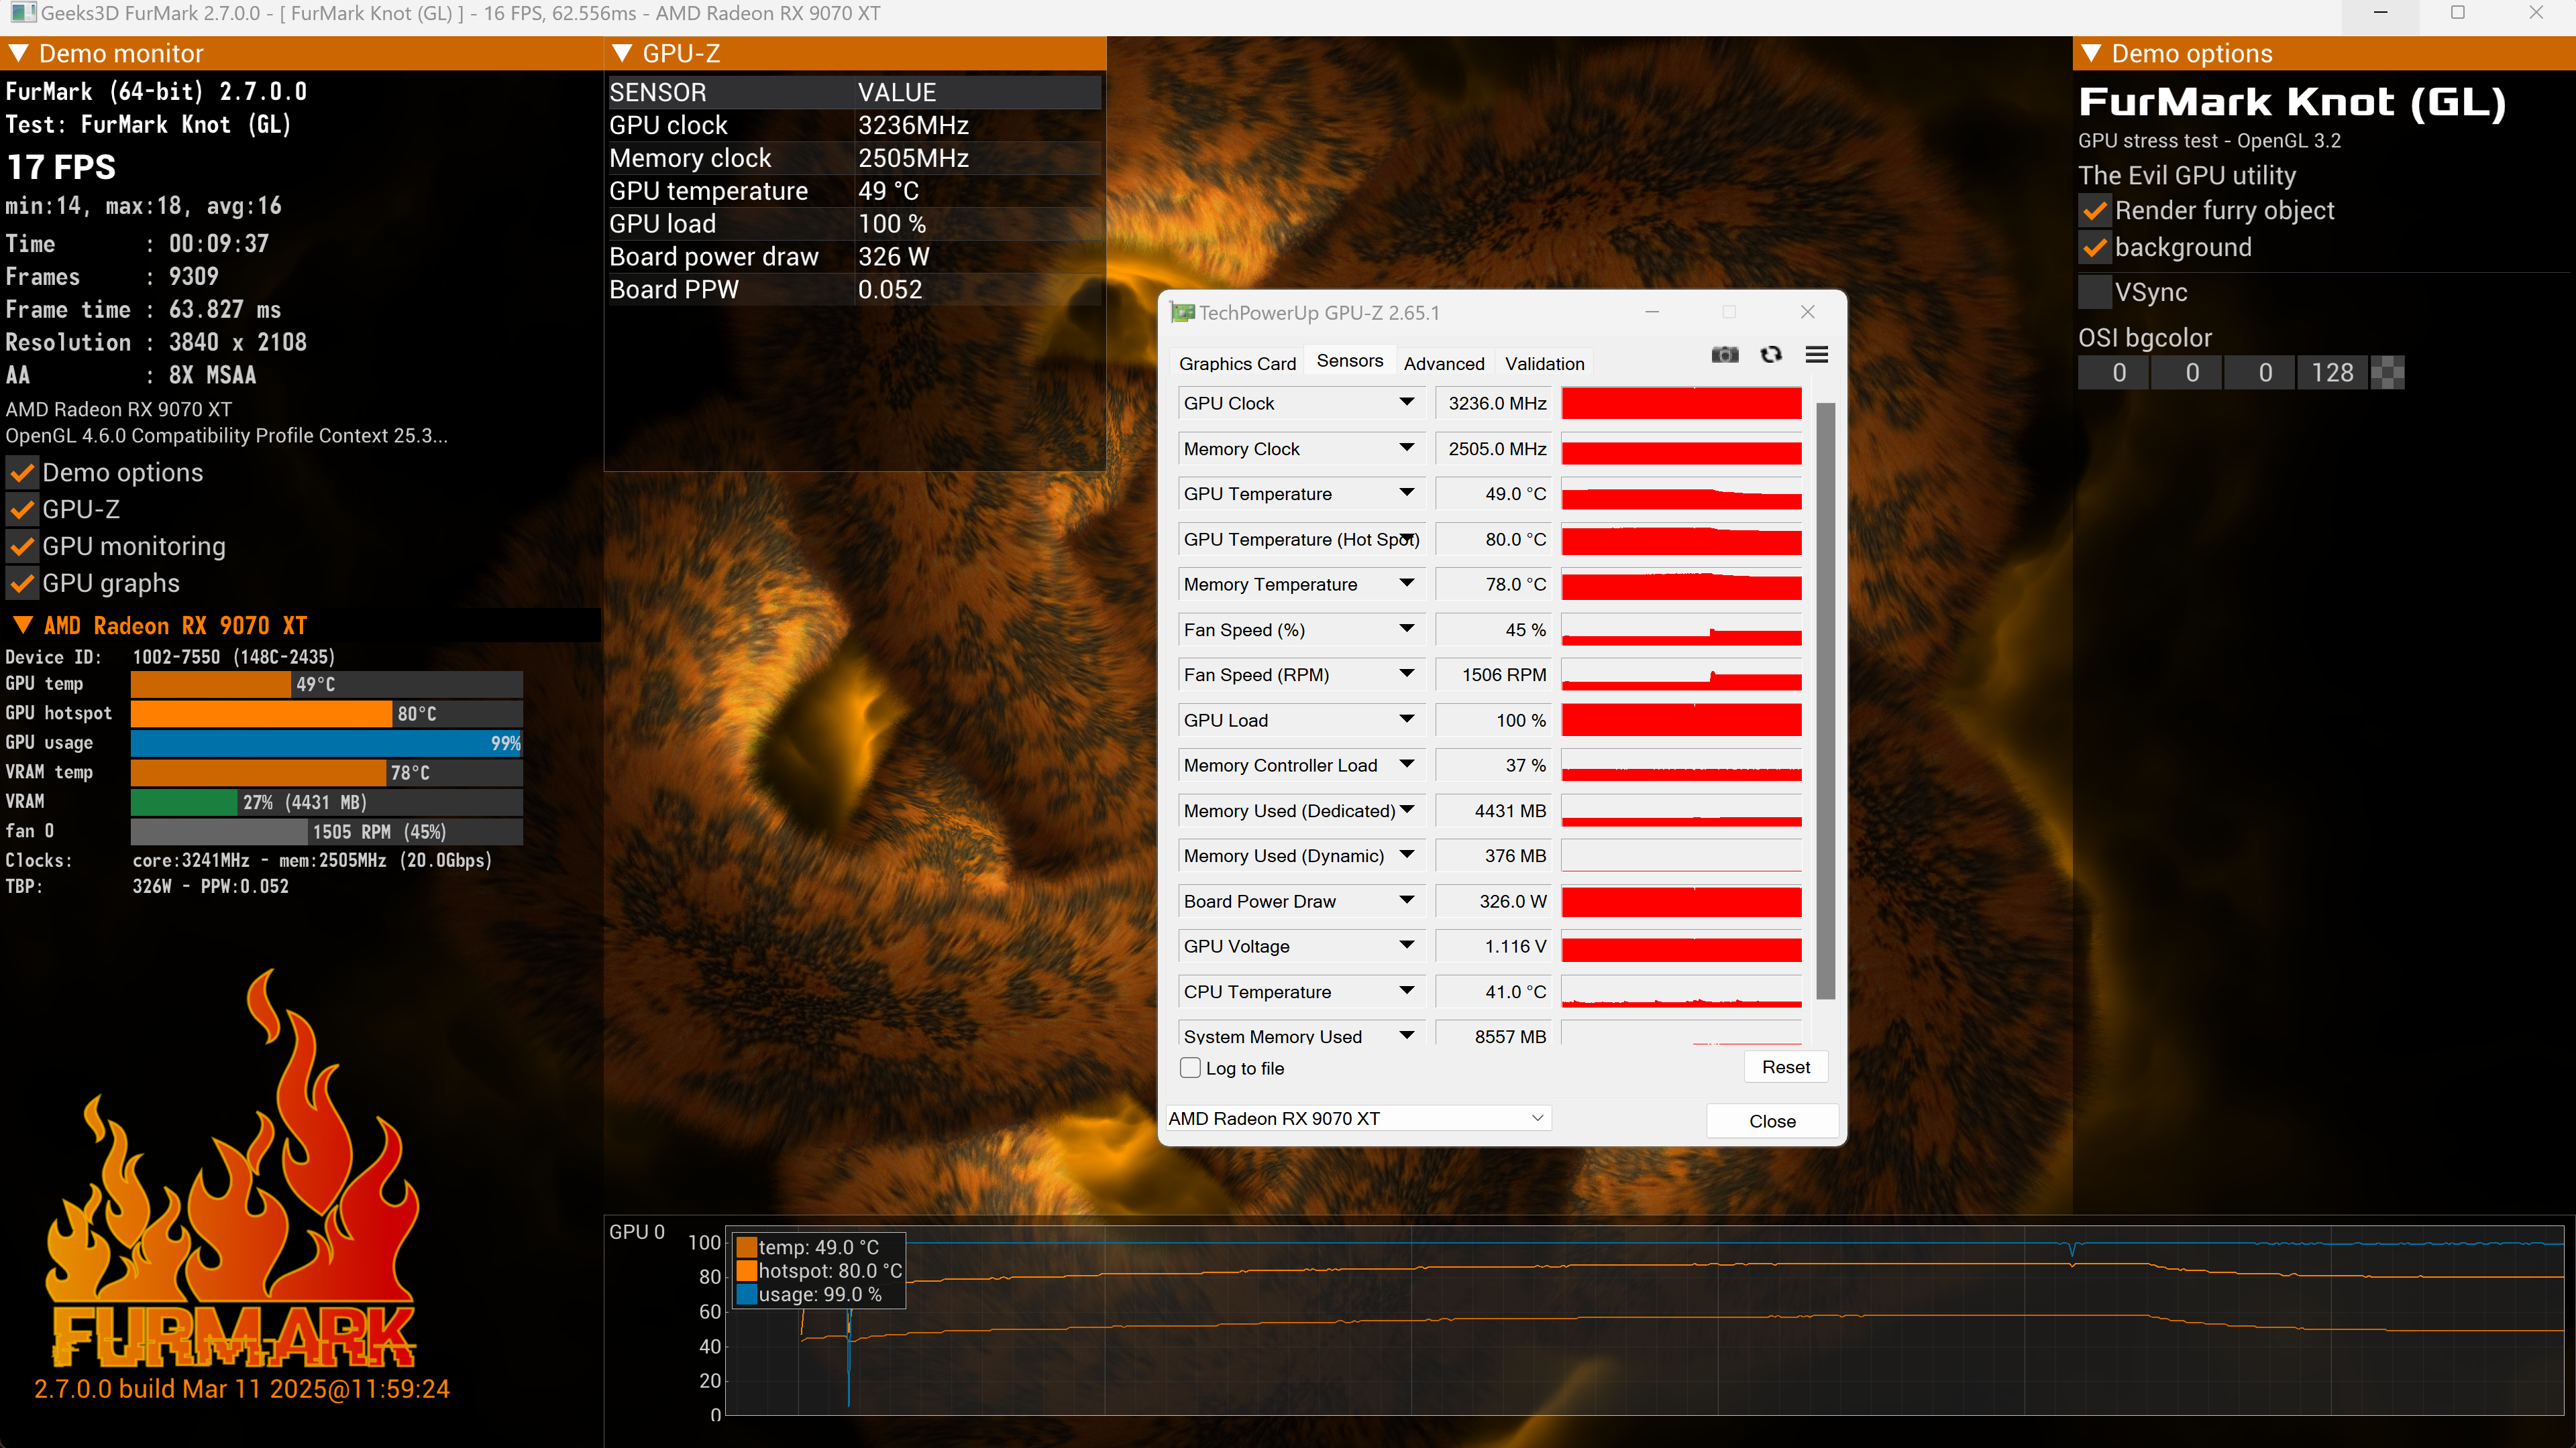Click the usage blue legend swatch in graph

(746, 1295)
